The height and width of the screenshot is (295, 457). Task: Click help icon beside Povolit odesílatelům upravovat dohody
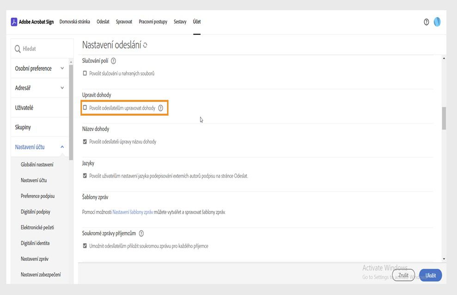click(161, 108)
